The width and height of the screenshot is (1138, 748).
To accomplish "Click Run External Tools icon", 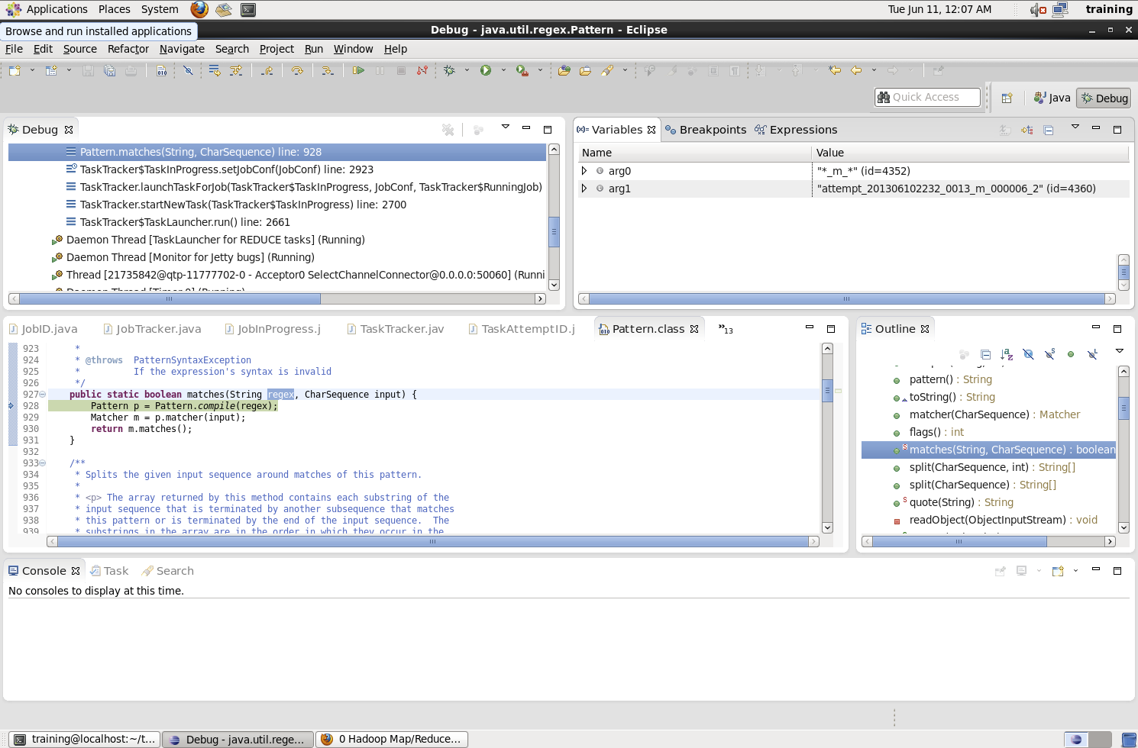I will click(522, 70).
